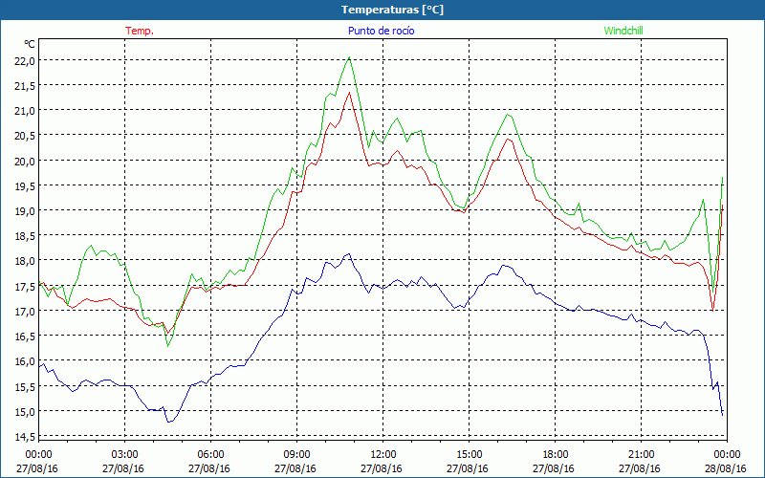765x478 pixels.
Task: Select the 15,5 y-axis value
Action: point(25,386)
